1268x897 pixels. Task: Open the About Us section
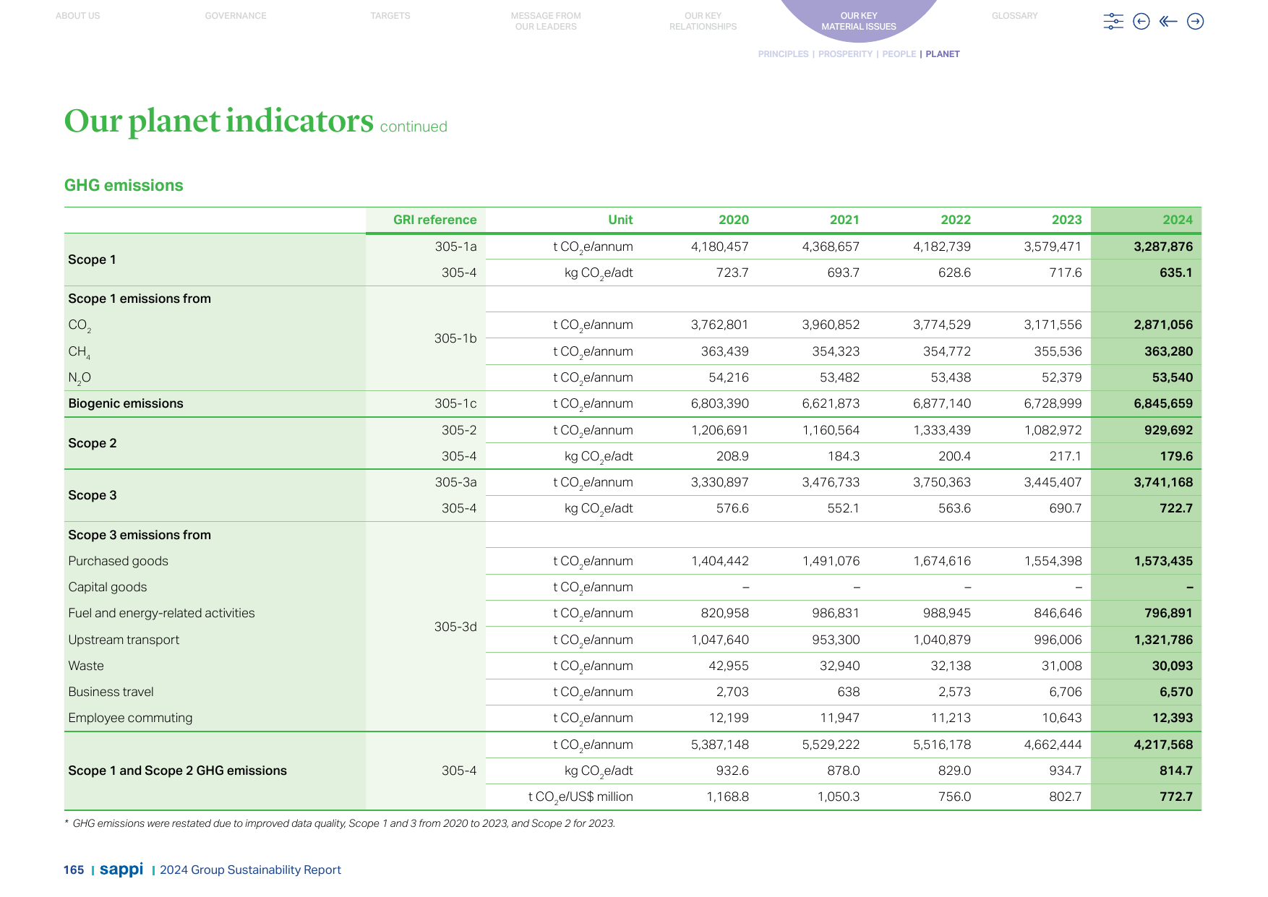[x=78, y=16]
